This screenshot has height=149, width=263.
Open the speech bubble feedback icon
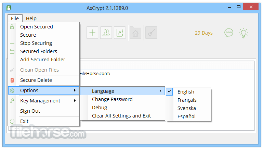[x=228, y=33]
